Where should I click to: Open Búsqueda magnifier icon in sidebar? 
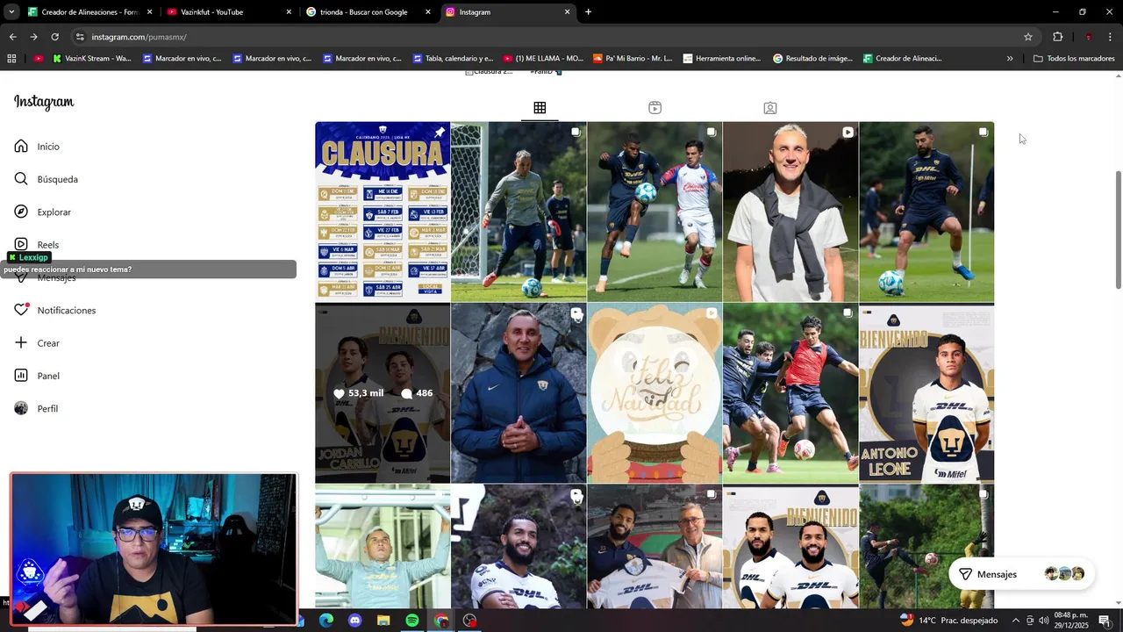point(21,179)
